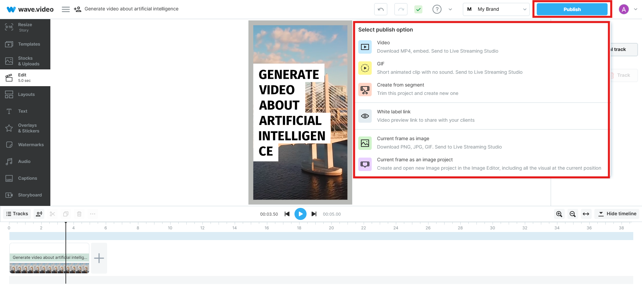Click the green saved checkmark indicator
The height and width of the screenshot is (285, 642).
pyautogui.click(x=418, y=9)
